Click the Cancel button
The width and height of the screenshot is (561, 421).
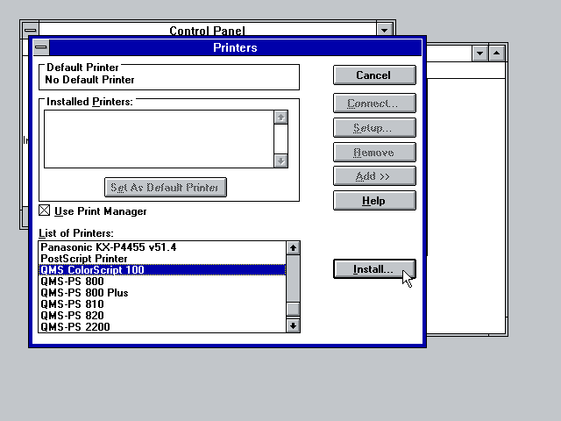coord(374,75)
